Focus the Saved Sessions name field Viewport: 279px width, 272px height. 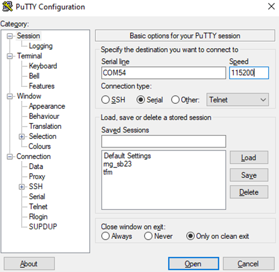click(x=164, y=141)
